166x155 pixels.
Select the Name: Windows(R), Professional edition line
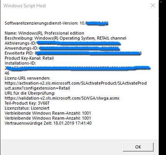pyautogui.click(x=44, y=33)
